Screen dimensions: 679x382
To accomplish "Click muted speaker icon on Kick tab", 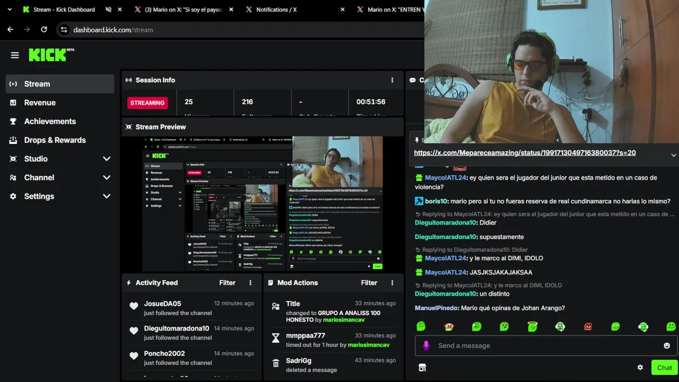I will (108, 10).
